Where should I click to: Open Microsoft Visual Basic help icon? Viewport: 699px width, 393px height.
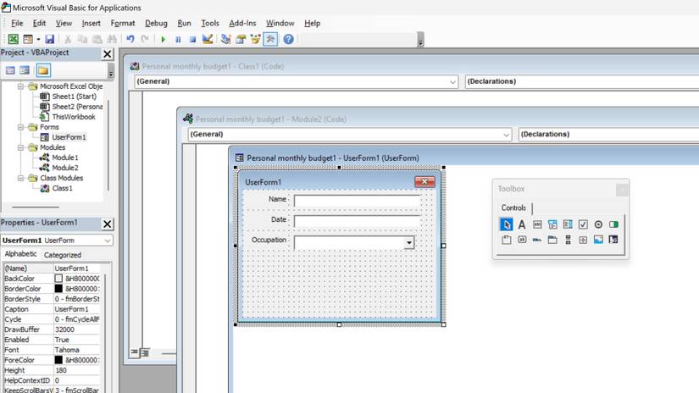[x=288, y=39]
